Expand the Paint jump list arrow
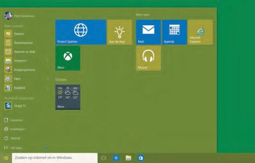The image size is (255, 163). coord(48,79)
